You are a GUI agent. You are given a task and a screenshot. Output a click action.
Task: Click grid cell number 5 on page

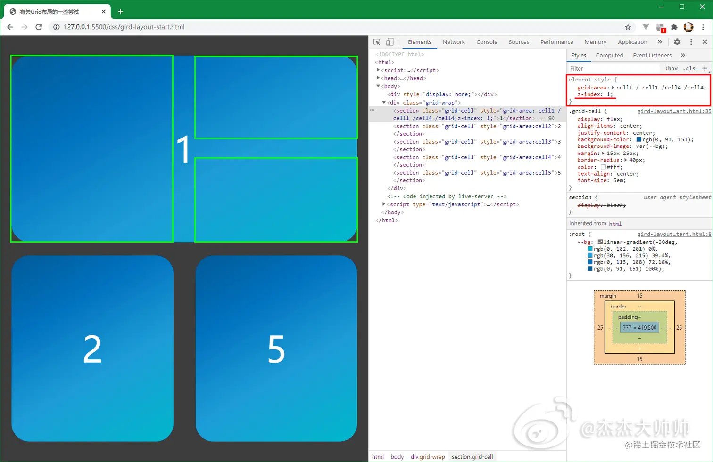click(x=276, y=349)
